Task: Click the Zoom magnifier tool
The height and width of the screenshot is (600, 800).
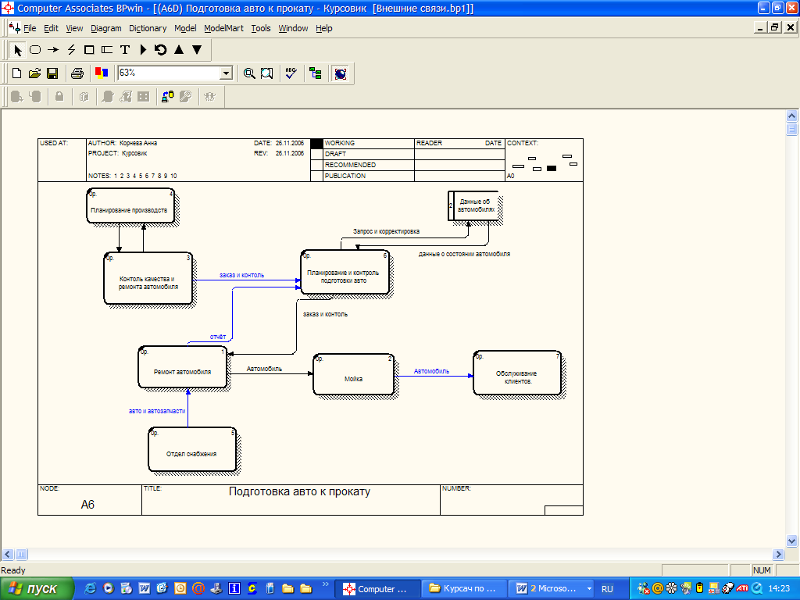Action: coord(249,73)
